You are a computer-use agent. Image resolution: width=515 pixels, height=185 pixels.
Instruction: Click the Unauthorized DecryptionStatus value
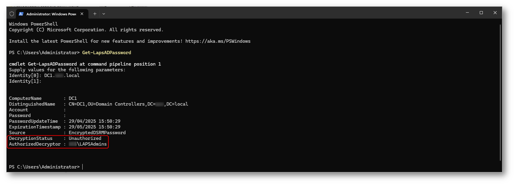[x=85, y=138]
